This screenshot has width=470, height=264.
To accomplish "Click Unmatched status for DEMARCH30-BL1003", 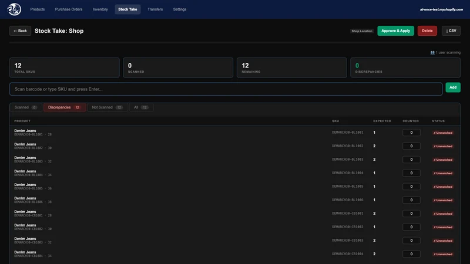I will tap(443, 160).
